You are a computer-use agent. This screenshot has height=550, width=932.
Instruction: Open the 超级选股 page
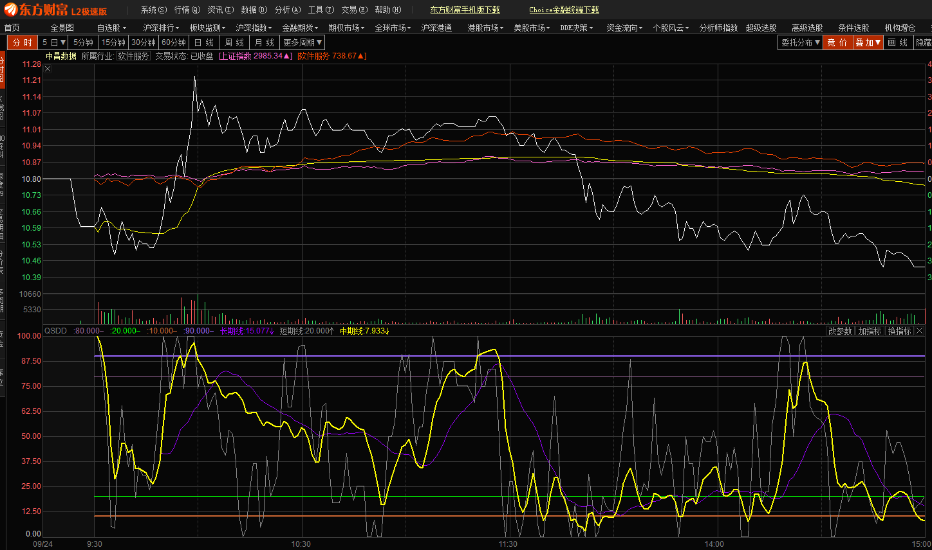click(x=761, y=28)
